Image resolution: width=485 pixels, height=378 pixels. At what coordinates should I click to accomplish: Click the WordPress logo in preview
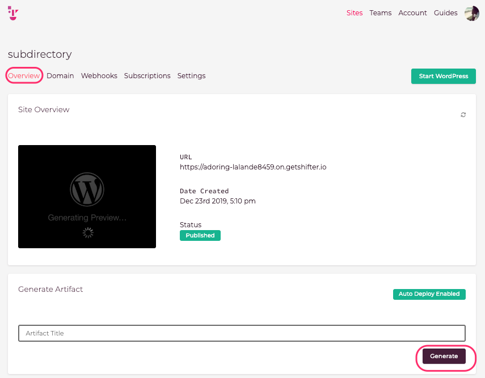[x=87, y=189]
